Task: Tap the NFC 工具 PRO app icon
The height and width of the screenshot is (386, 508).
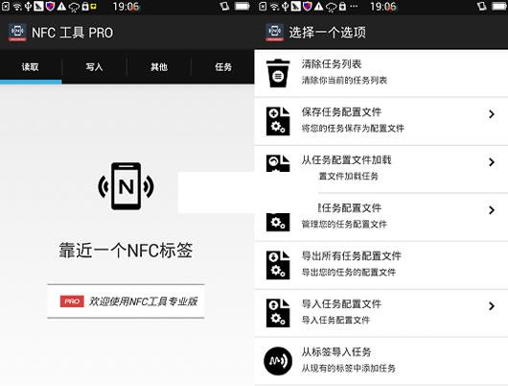Action: pos(17,32)
